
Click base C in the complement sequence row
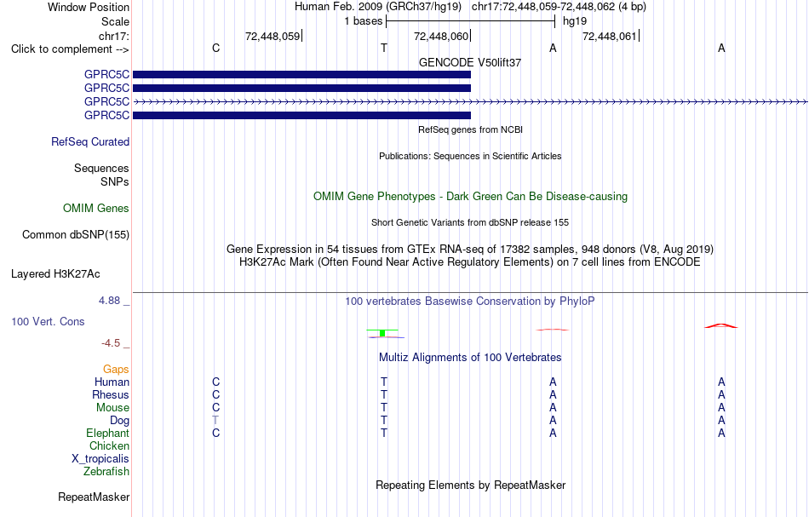click(215, 48)
